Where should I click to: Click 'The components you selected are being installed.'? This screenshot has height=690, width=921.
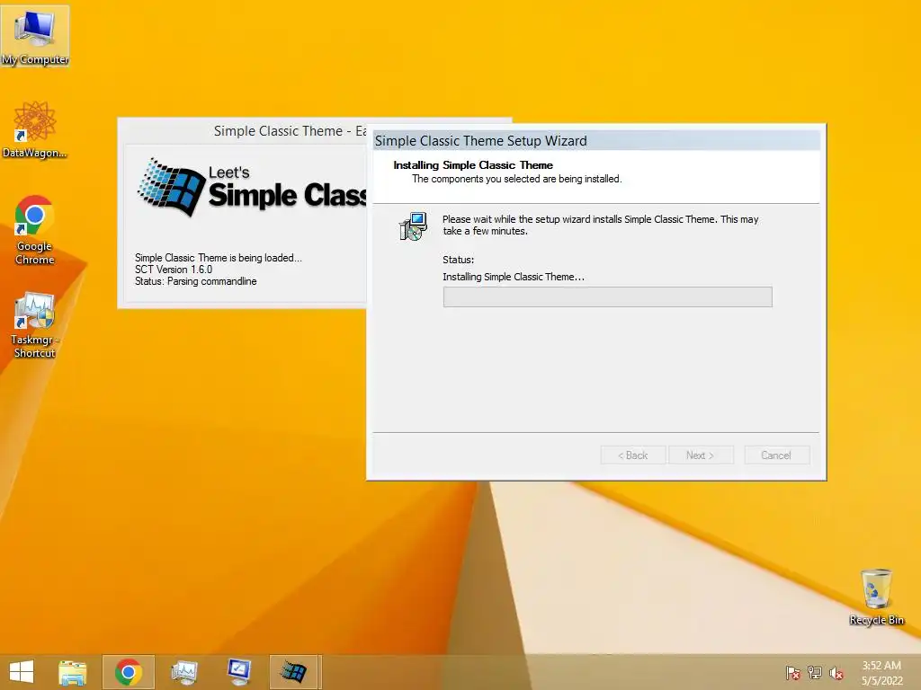point(516,179)
